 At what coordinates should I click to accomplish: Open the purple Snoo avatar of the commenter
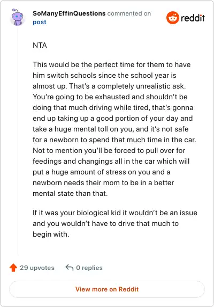tap(18, 17)
